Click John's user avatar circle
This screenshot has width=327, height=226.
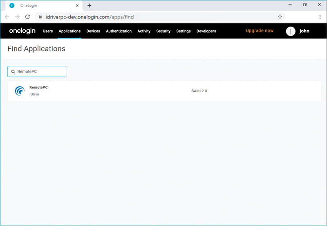pos(291,31)
